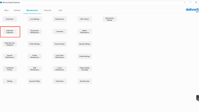Open Local Settings
The width and height of the screenshot is (199, 112).
pyautogui.click(x=35, y=19)
